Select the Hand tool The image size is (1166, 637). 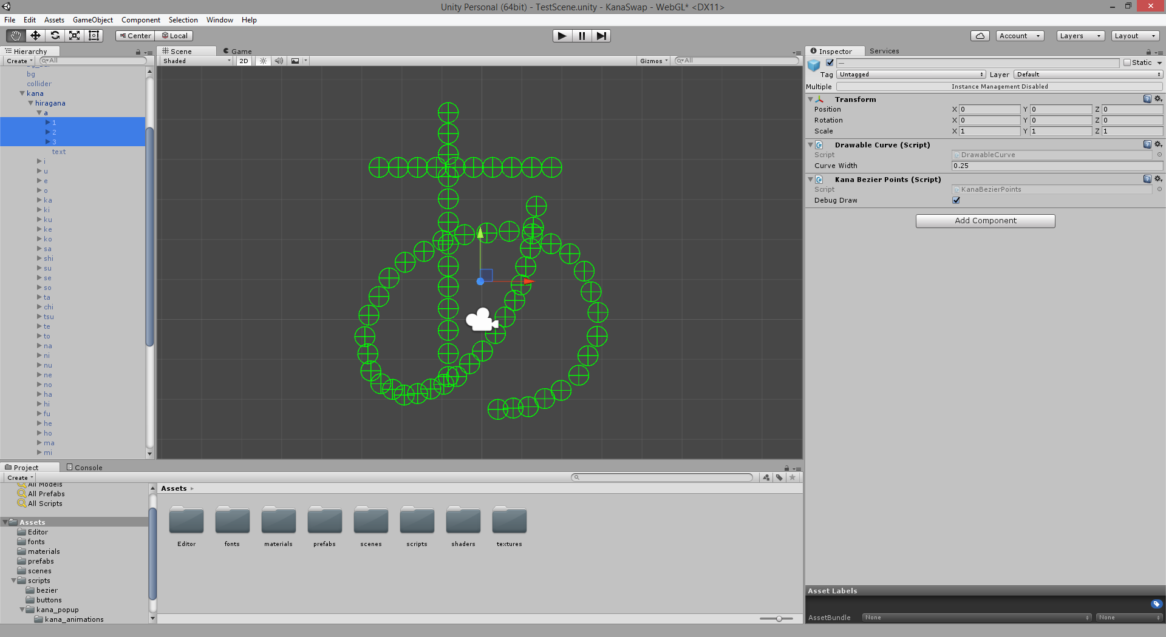tap(16, 36)
